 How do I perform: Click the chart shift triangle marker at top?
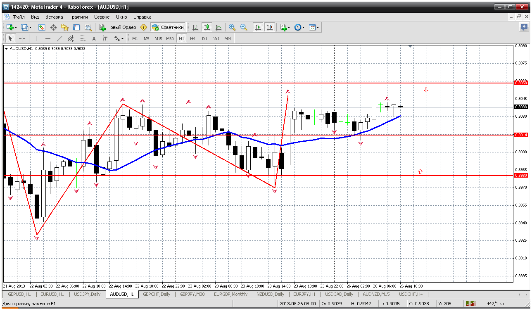pos(410,47)
